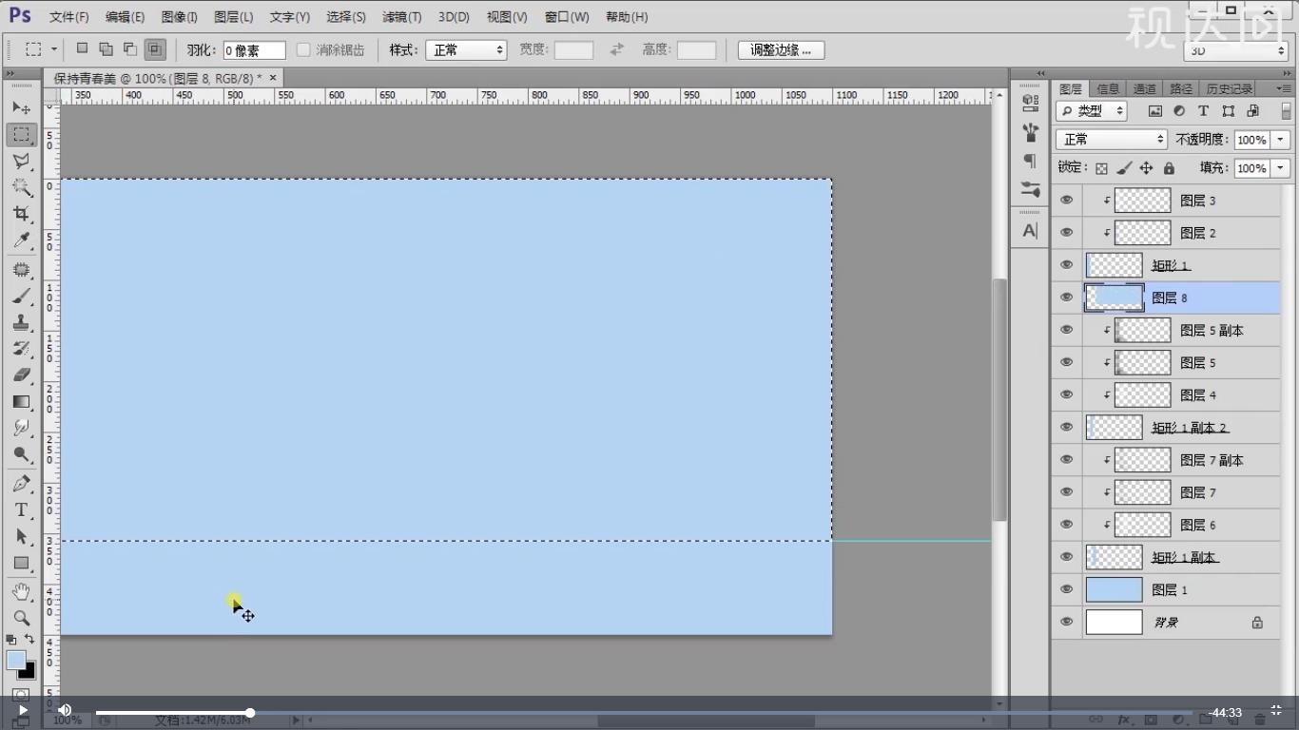Click the 调整边缘 refine edge button
The width and height of the screenshot is (1299, 730).
(781, 50)
